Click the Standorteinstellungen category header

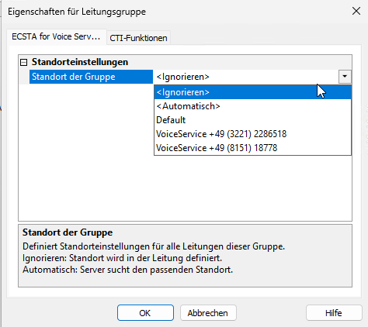click(80, 62)
